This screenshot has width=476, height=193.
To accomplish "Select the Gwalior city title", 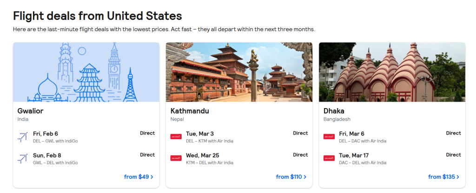I will click(30, 111).
